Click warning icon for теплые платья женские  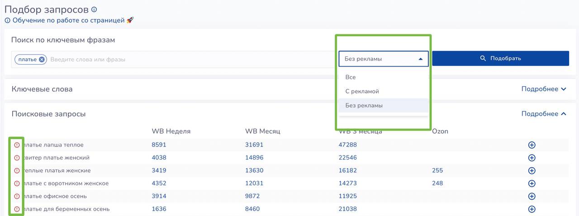click(x=17, y=171)
